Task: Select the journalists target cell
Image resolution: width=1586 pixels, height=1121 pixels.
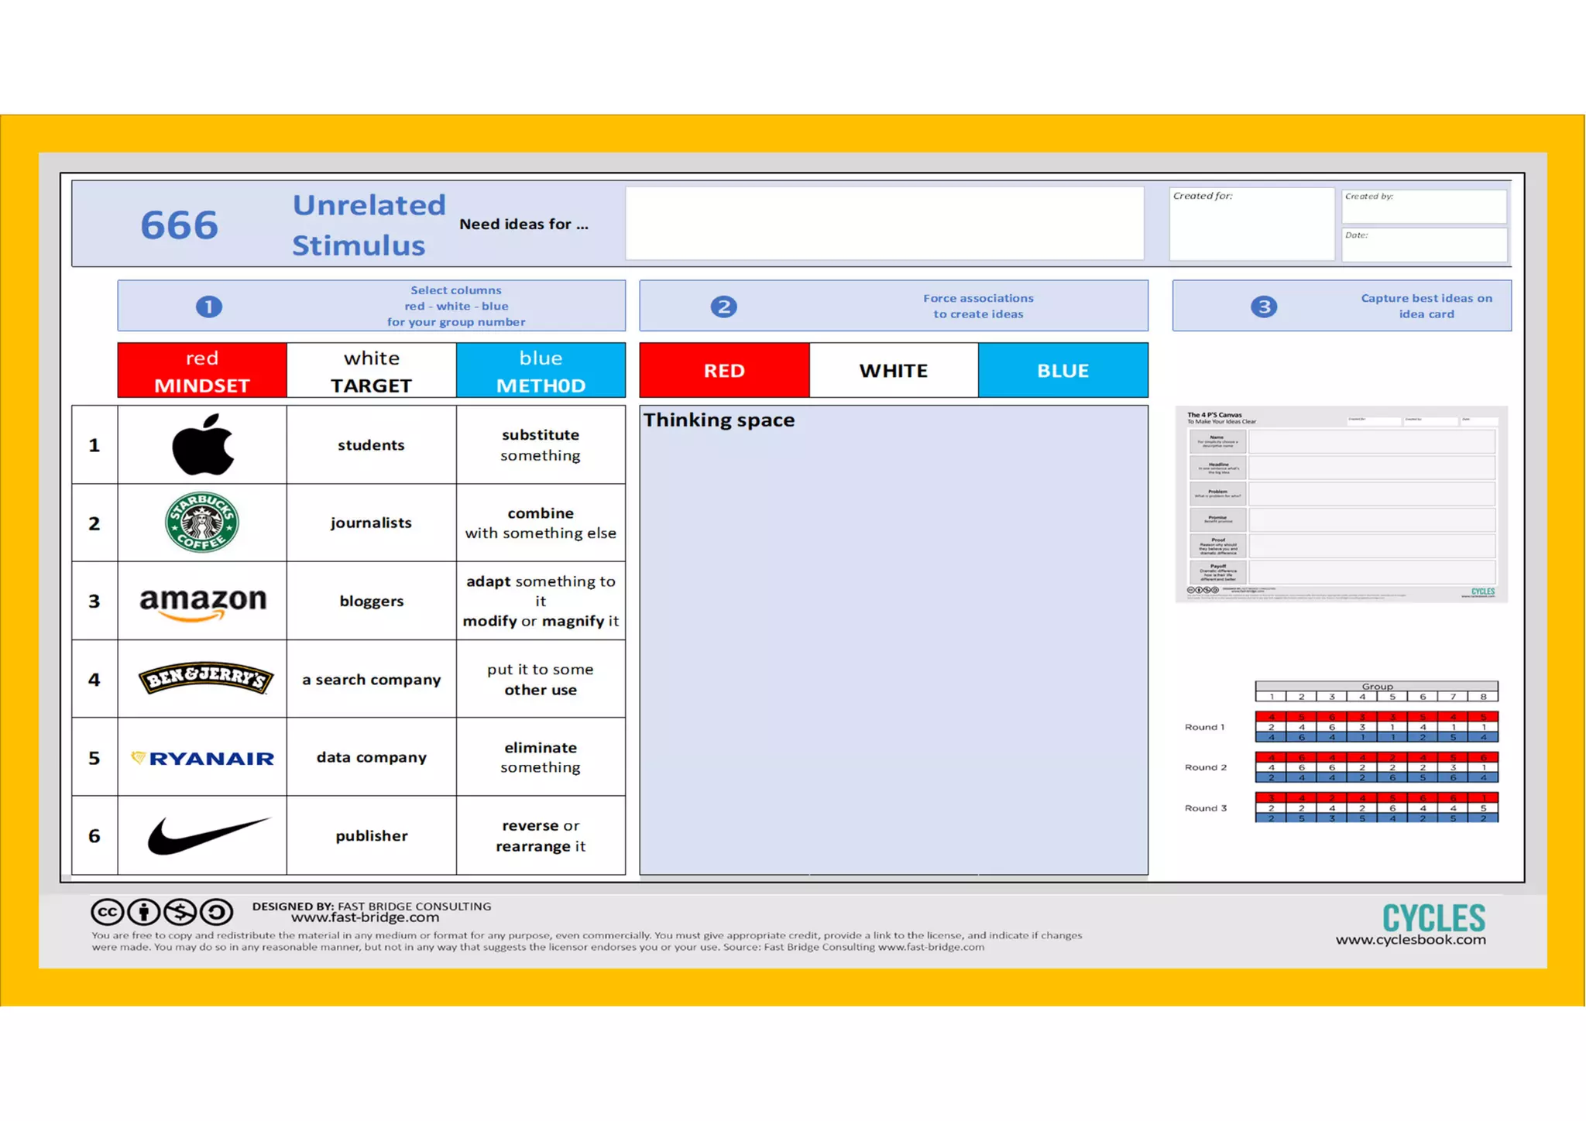Action: click(371, 523)
